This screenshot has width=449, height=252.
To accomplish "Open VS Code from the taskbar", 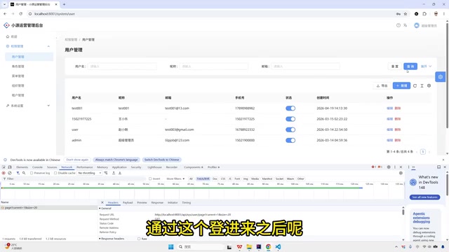I will (278, 247).
